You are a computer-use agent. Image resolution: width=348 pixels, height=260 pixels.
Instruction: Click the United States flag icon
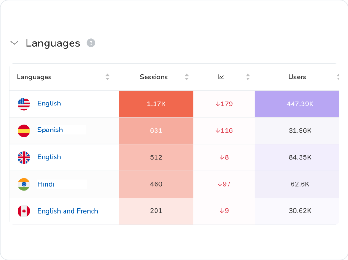point(24,104)
